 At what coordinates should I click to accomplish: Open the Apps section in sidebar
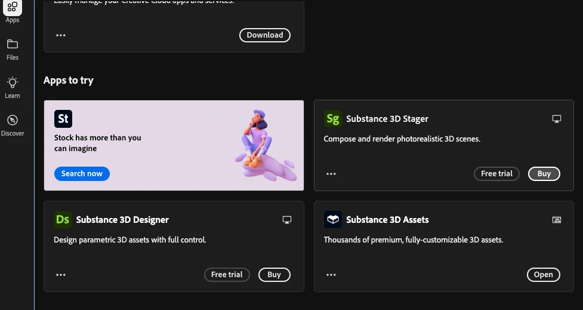[x=13, y=11]
